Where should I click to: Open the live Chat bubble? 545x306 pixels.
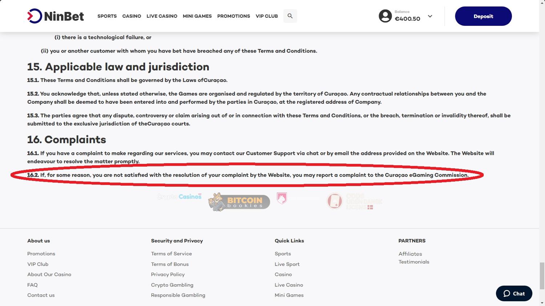coord(514,294)
